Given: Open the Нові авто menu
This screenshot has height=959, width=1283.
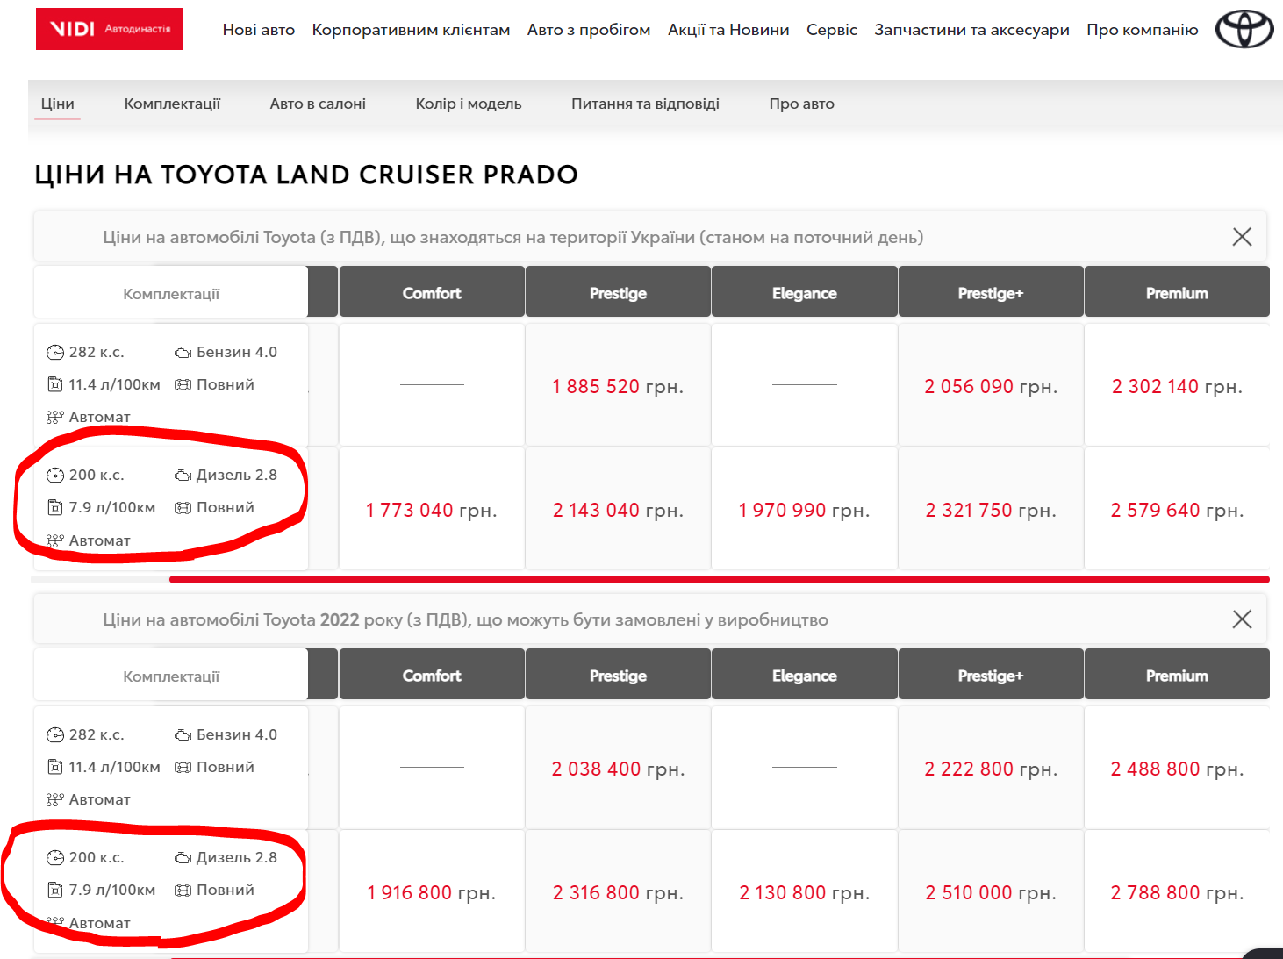Looking at the screenshot, I should [258, 30].
